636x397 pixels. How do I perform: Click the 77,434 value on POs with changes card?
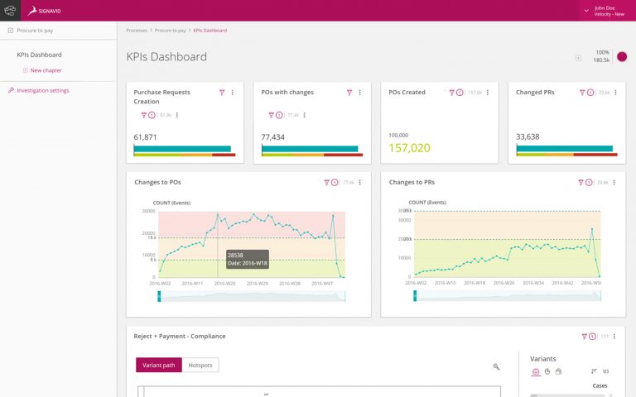(x=272, y=137)
